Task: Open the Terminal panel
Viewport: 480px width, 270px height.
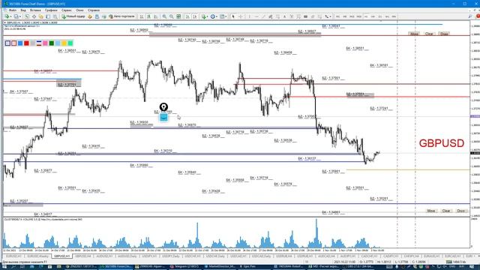Action: (x=48, y=16)
